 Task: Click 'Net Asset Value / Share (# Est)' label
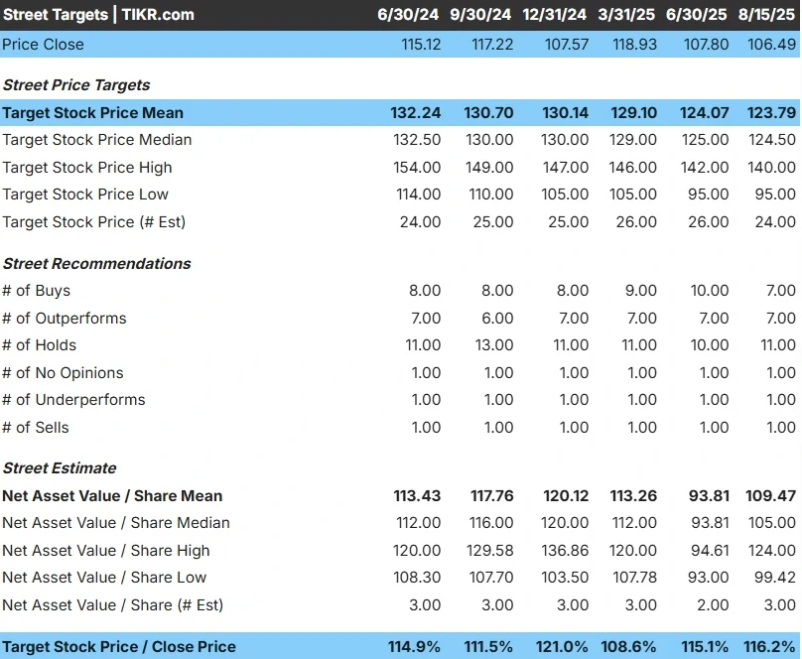pos(113,604)
